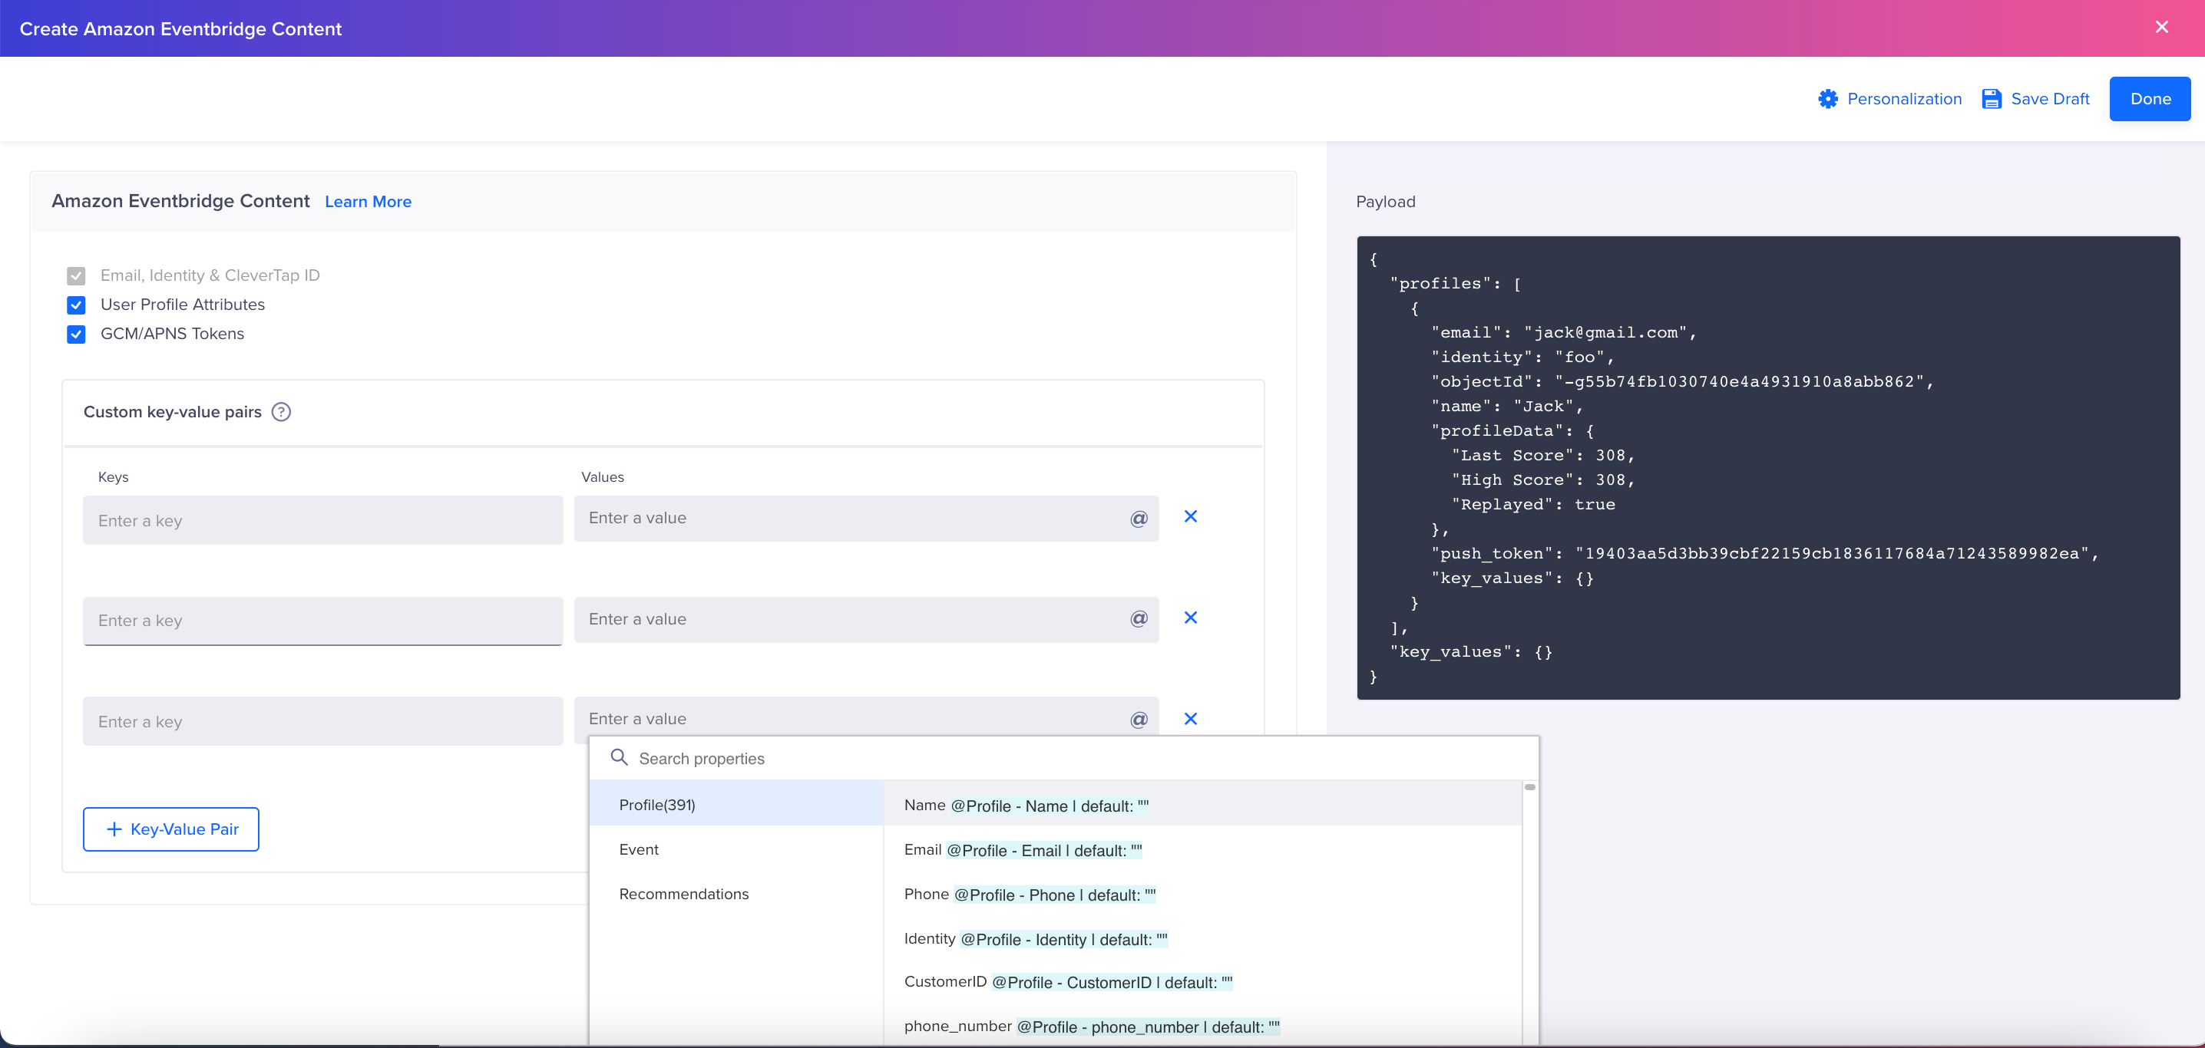Viewport: 2205px width, 1048px height.
Task: Switch to the Event property category
Action: pos(639,849)
